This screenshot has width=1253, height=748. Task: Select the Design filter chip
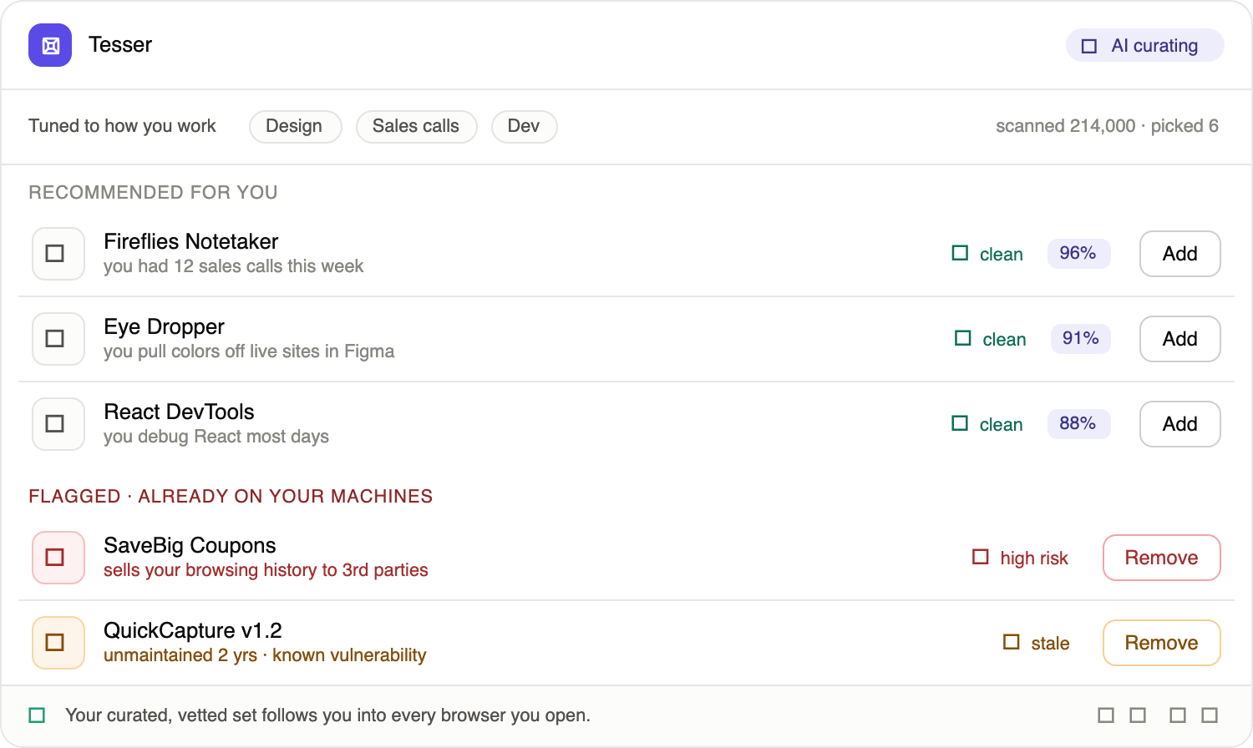[295, 127]
